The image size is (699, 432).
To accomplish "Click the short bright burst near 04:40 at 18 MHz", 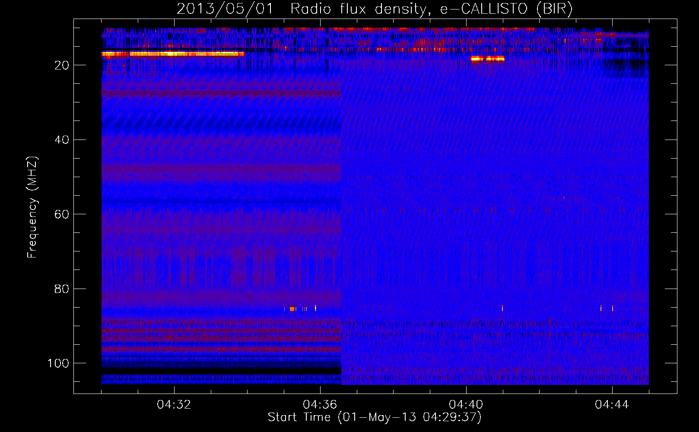I will pos(488,59).
